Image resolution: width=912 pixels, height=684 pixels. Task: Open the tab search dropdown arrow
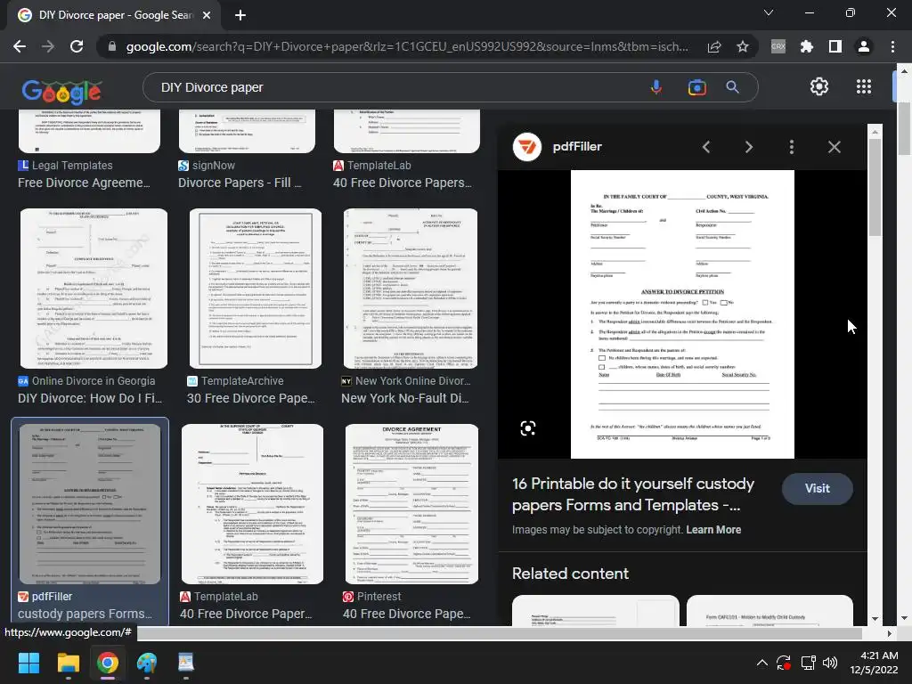coord(769,12)
